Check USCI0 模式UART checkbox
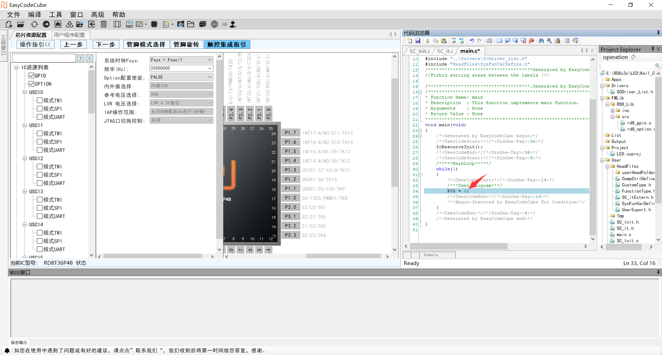 pos(40,117)
